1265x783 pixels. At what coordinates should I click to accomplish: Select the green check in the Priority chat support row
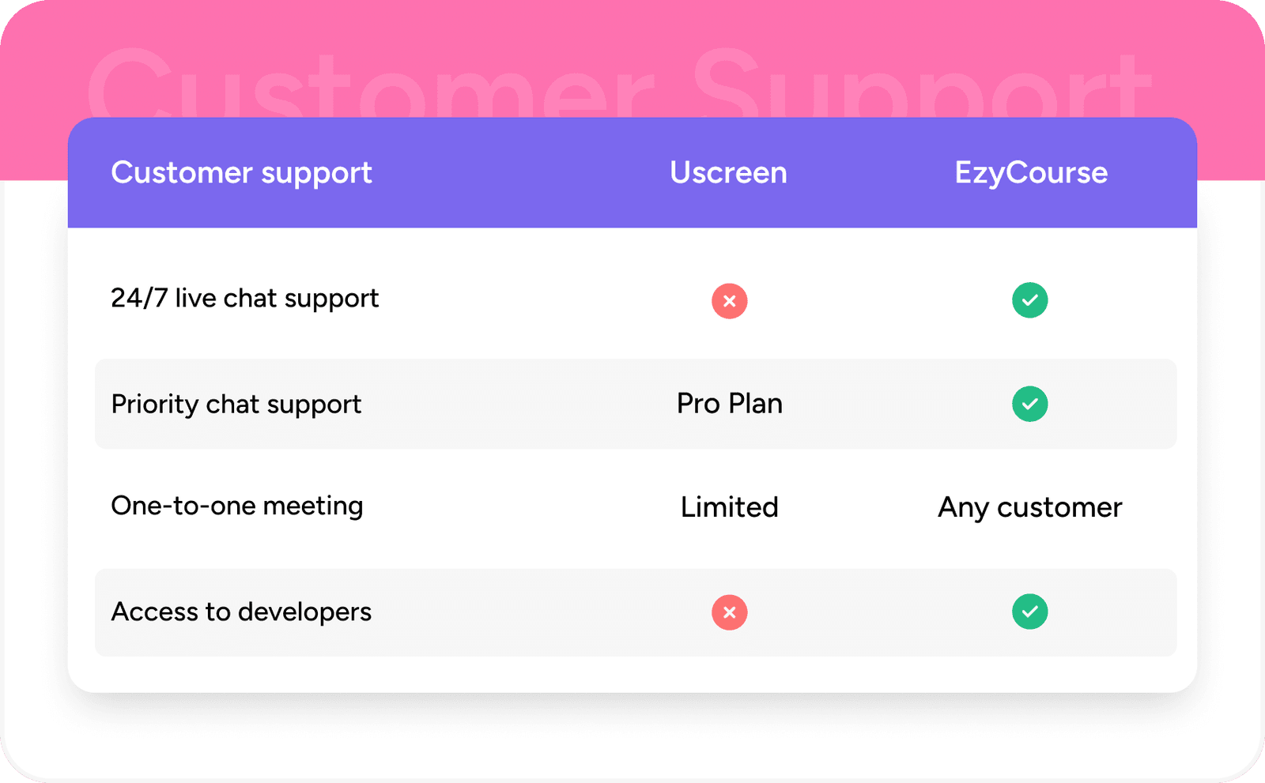(1029, 404)
